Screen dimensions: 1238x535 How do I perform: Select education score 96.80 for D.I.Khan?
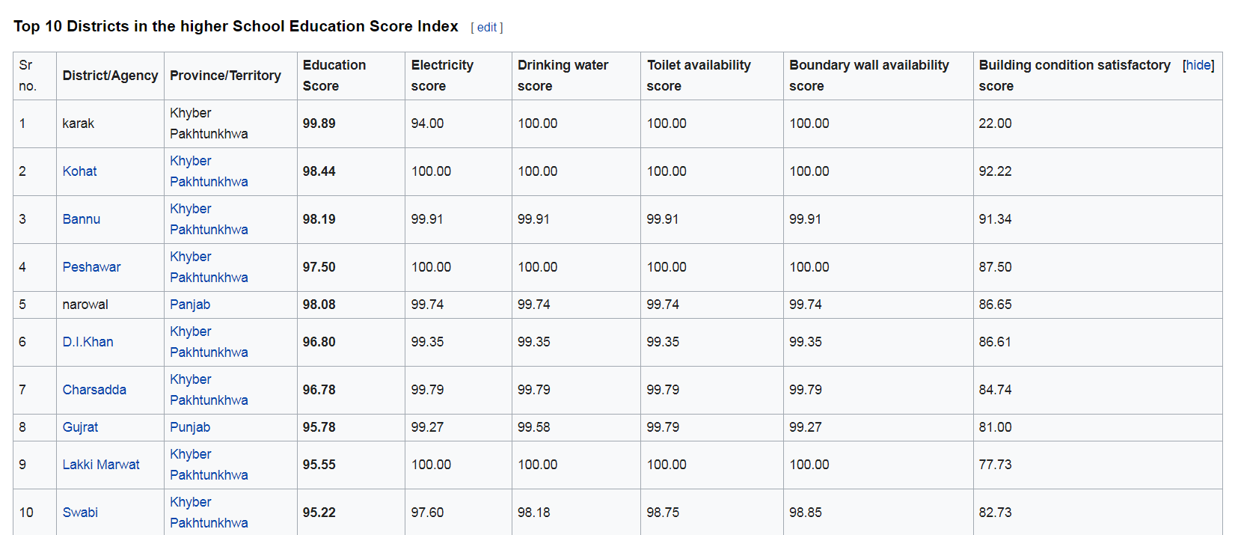click(319, 342)
